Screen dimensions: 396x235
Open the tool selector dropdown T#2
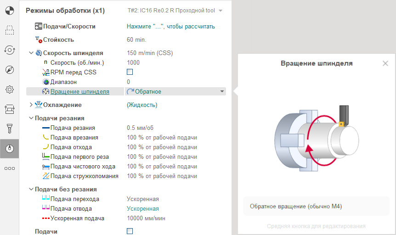click(221, 11)
